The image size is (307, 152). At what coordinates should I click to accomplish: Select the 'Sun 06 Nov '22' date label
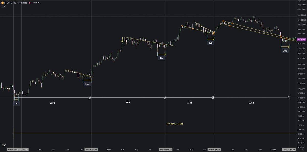(13, 150)
